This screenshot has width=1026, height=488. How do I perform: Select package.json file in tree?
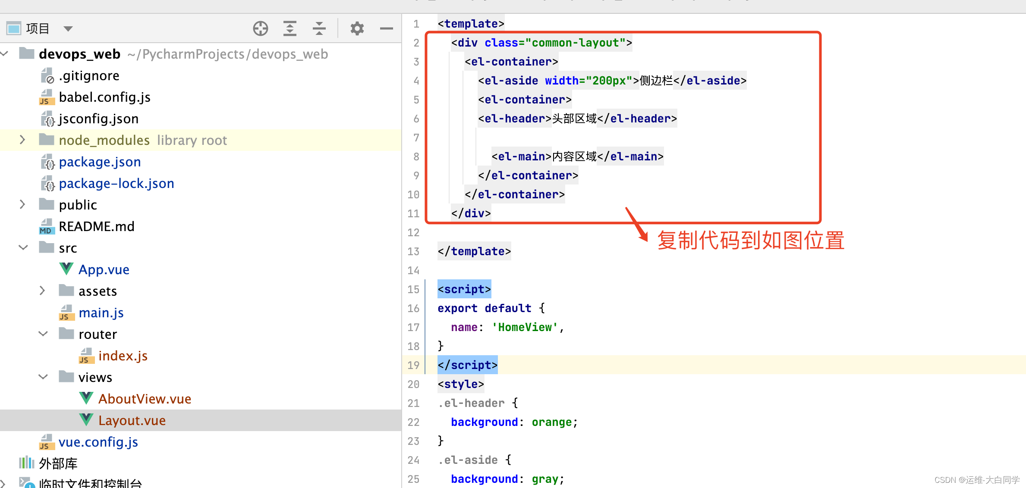[100, 162]
